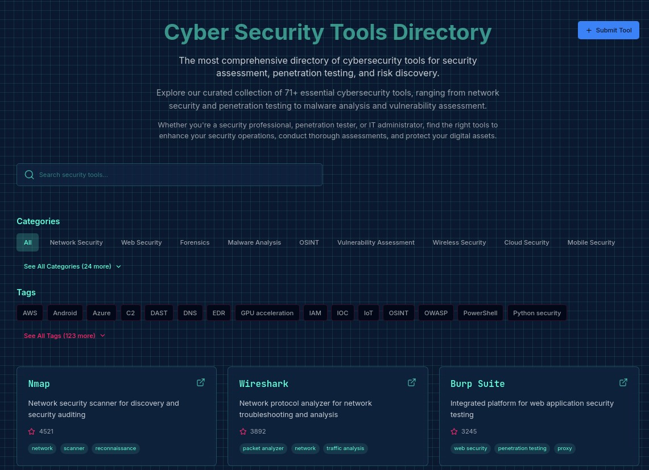
Task: Click the star icon beside Wireshark's 3892 rating
Action: [x=243, y=431]
